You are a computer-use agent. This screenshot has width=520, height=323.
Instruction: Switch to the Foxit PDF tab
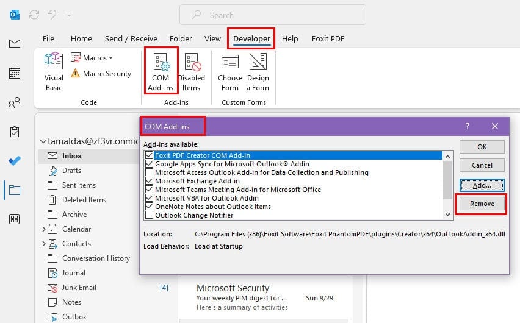tap(328, 39)
